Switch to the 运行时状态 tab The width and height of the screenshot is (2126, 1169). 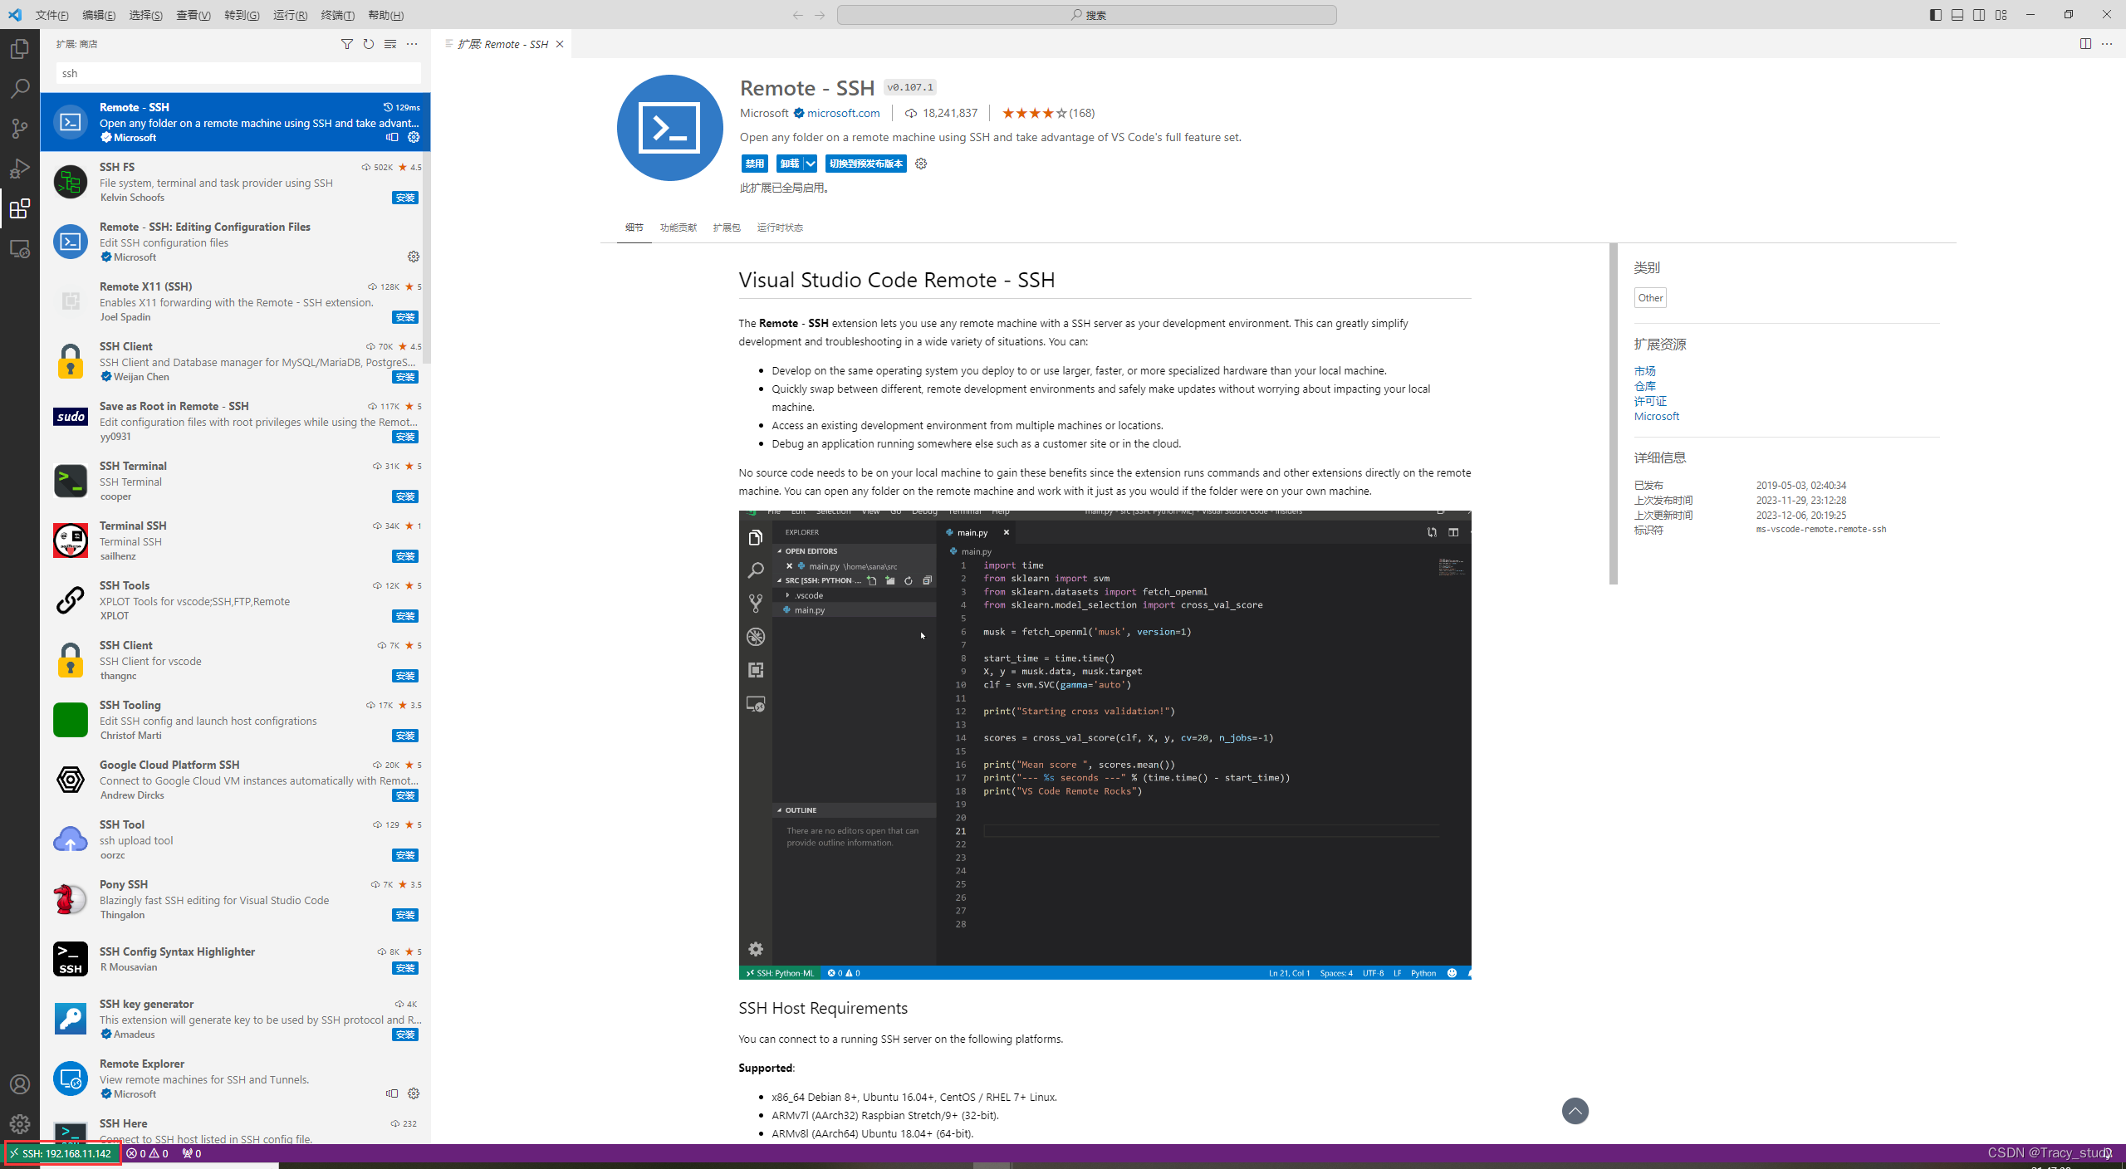780,227
